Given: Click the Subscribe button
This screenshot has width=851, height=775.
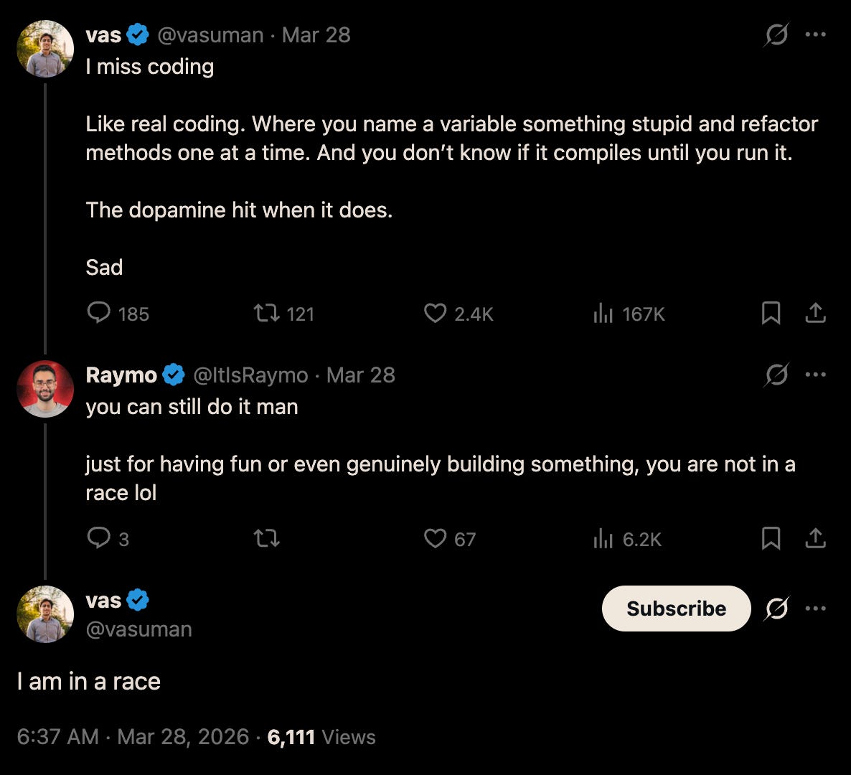Looking at the screenshot, I should click(676, 609).
